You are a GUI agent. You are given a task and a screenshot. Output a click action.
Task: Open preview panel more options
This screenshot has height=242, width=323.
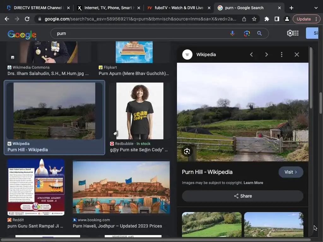[x=282, y=55]
